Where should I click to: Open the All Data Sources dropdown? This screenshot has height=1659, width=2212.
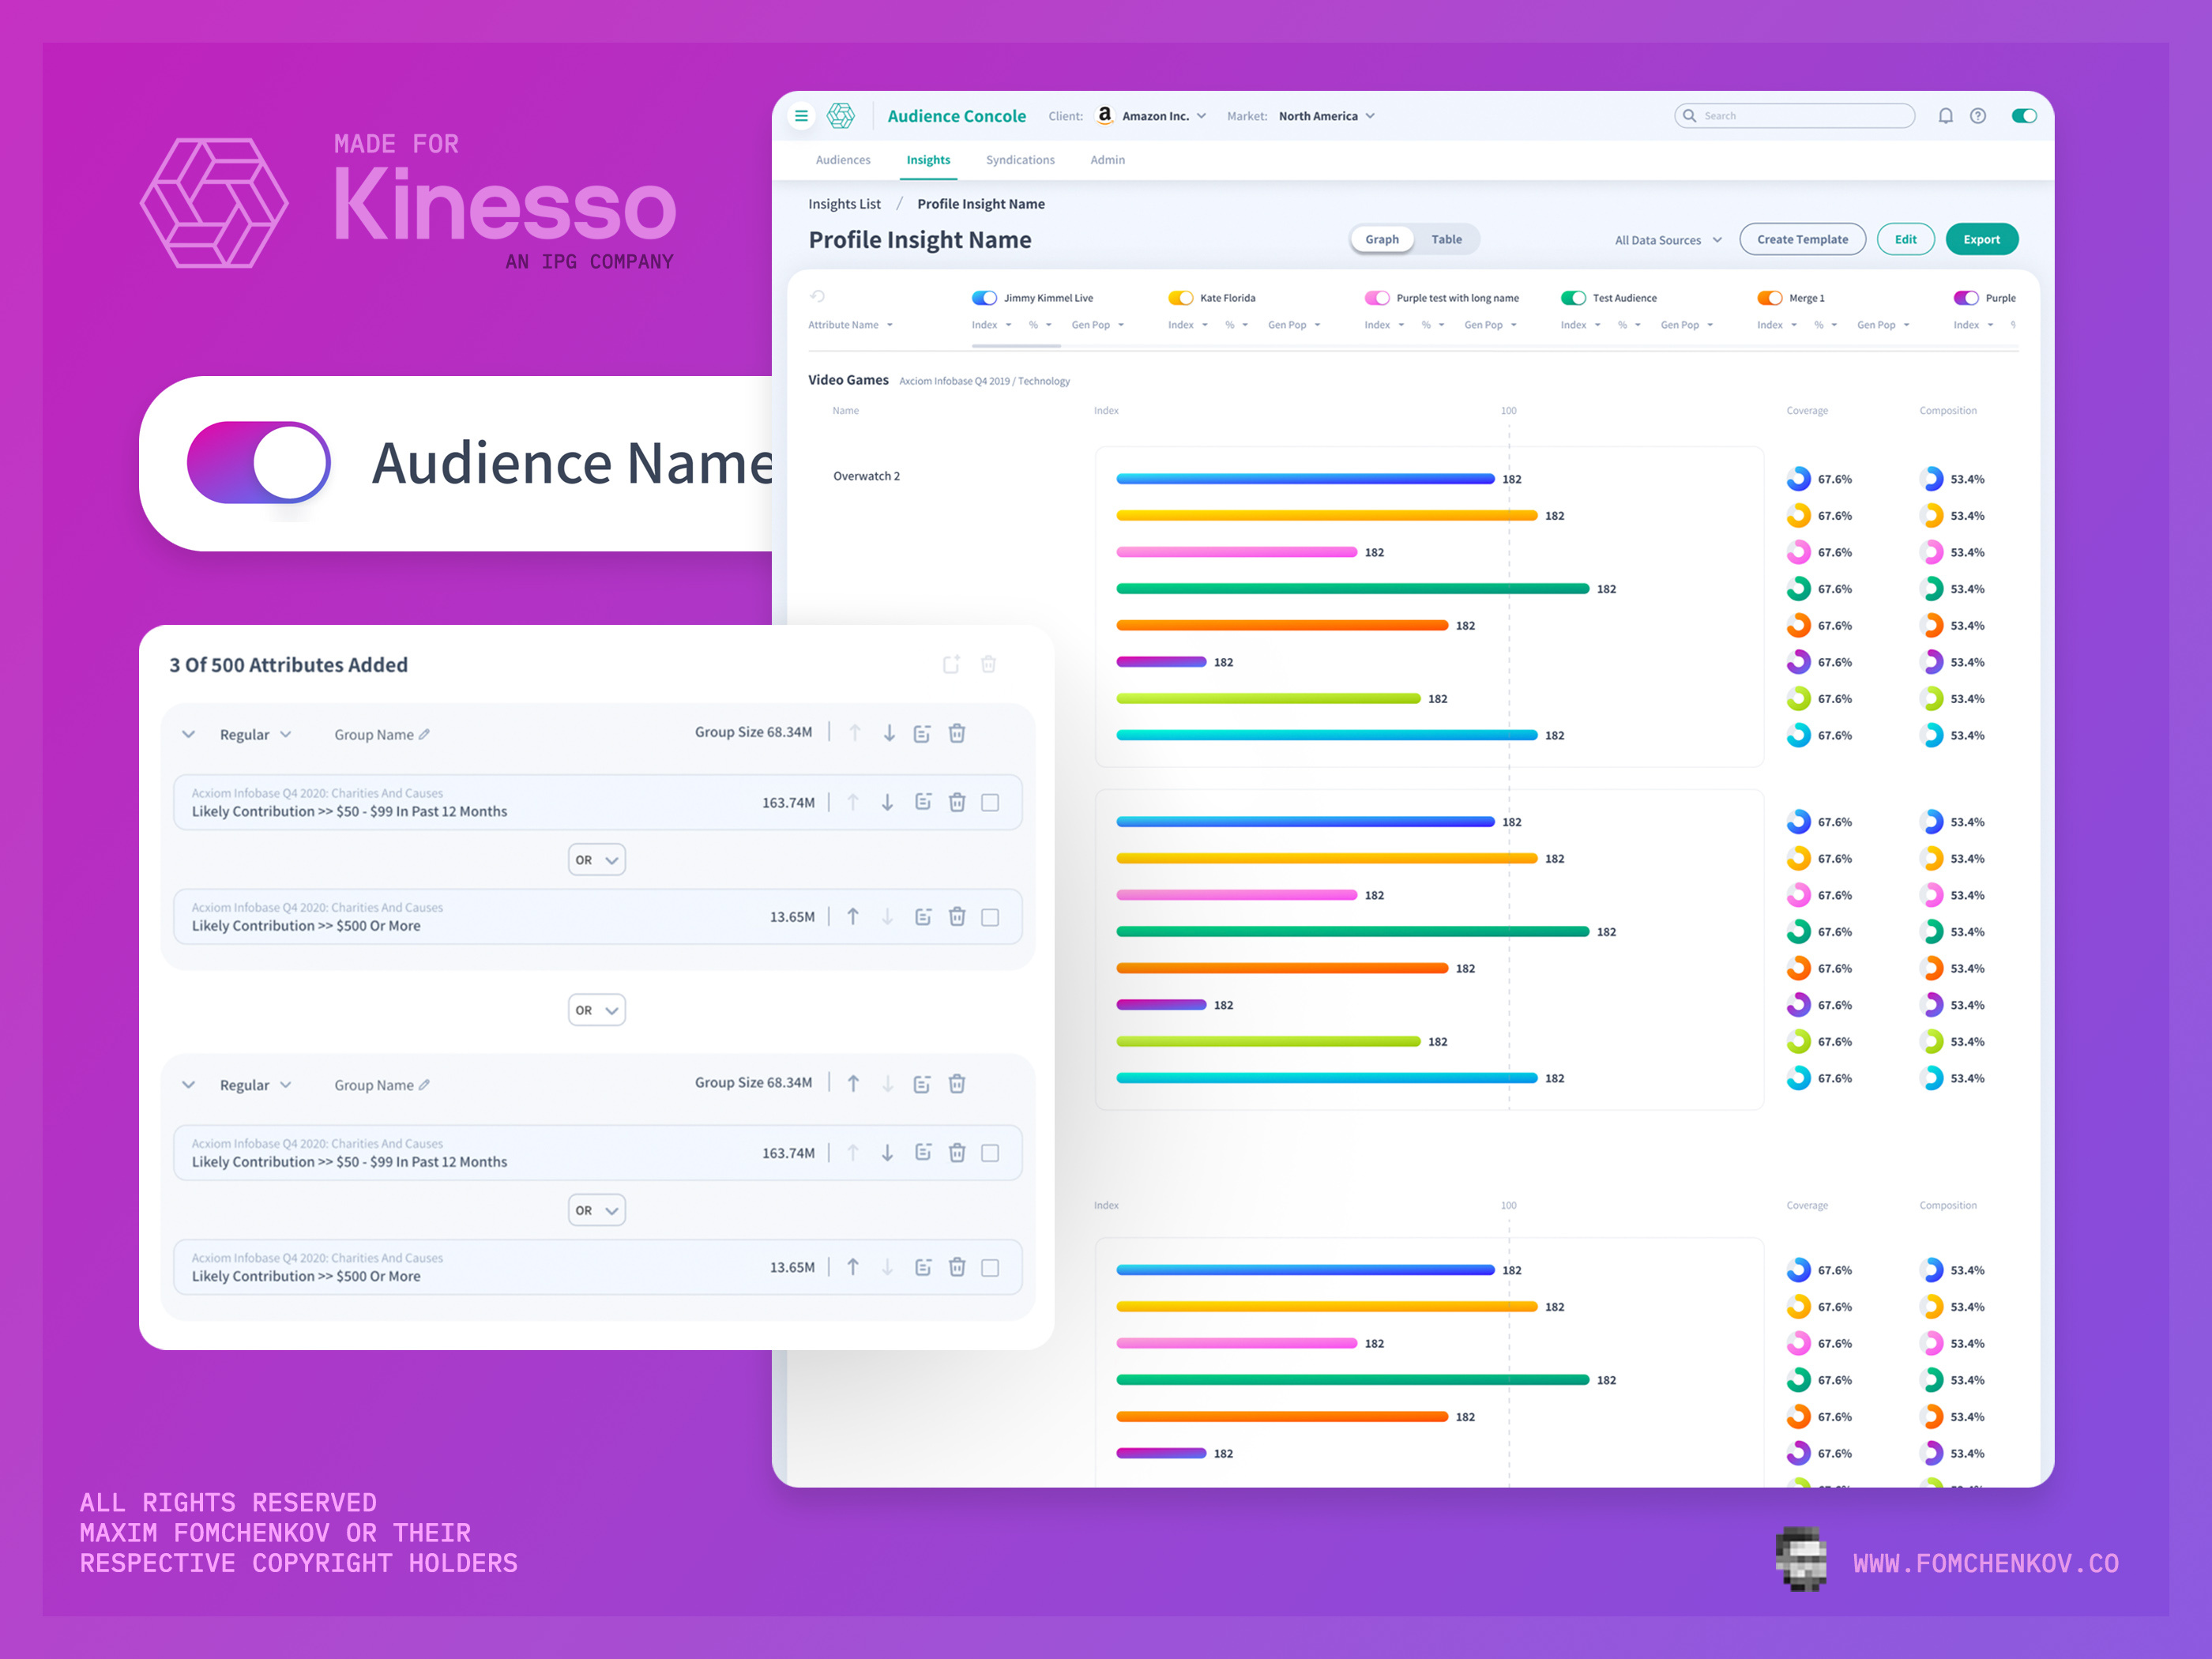point(1666,239)
